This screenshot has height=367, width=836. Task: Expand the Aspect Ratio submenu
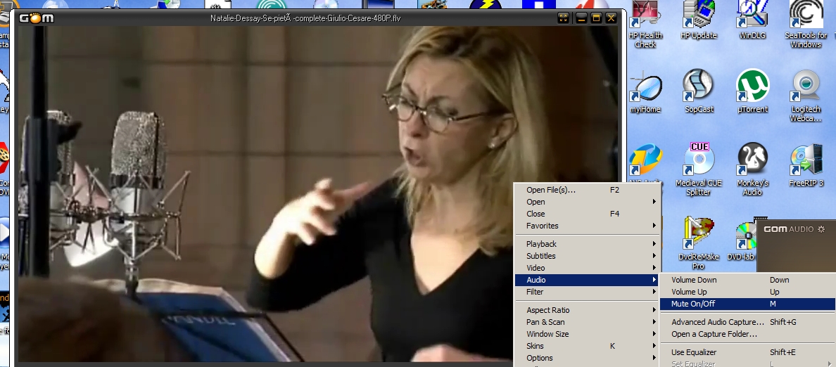point(587,310)
